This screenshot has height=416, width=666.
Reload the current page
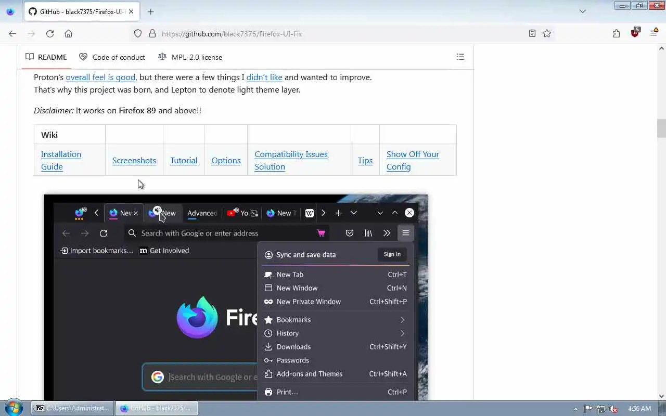[50, 33]
